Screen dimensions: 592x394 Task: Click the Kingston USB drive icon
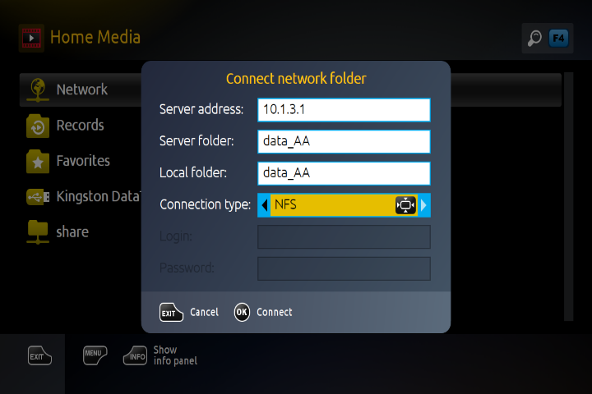(x=37, y=197)
